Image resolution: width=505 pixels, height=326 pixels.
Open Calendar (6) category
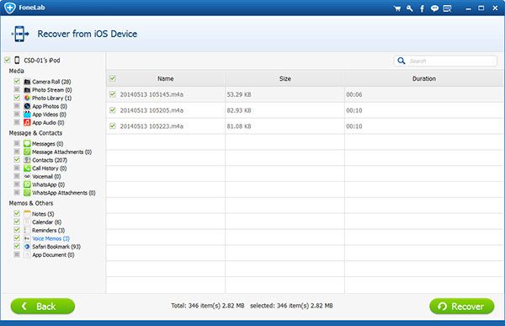tap(46, 222)
